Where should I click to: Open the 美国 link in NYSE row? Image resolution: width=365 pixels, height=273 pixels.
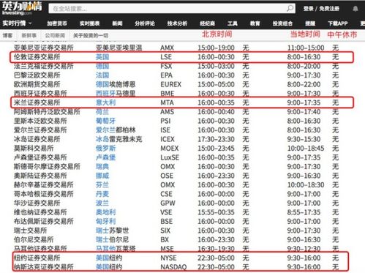coord(102,258)
